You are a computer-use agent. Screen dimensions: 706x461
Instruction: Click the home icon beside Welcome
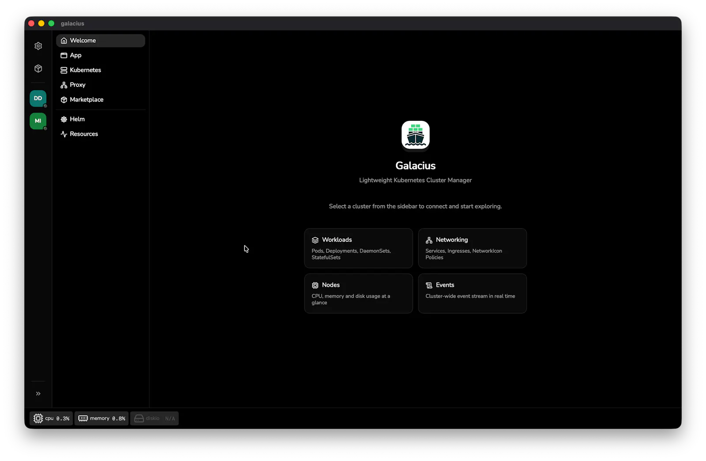[64, 41]
